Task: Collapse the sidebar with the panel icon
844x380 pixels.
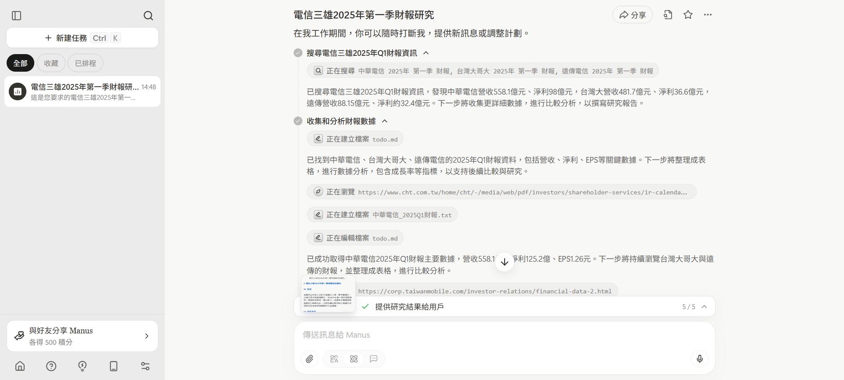Action: 17,16
